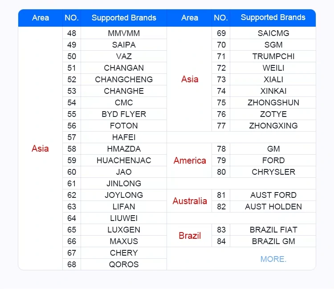Click the FORD brand entry
The image size is (334, 289).
(x=273, y=161)
